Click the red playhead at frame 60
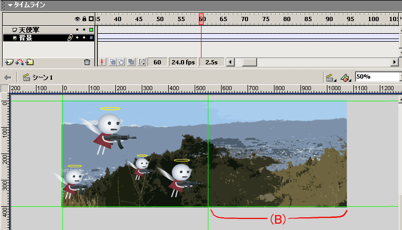Screen dimensions: 402x230 coord(201,19)
